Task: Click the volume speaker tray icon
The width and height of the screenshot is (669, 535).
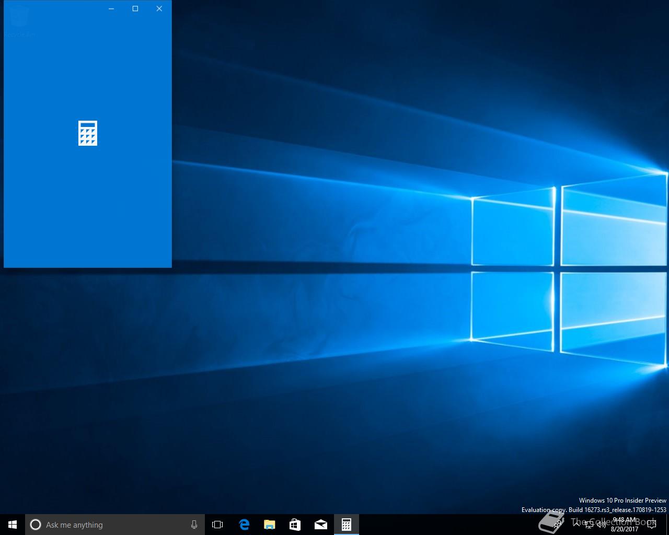Action: (x=602, y=525)
